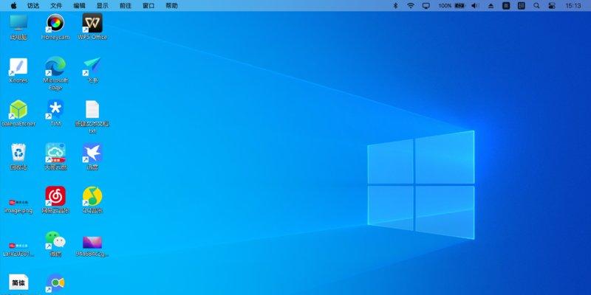Open the Spotlight search magnifier
Image resolution: width=591 pixels, height=295 pixels.
click(x=536, y=6)
